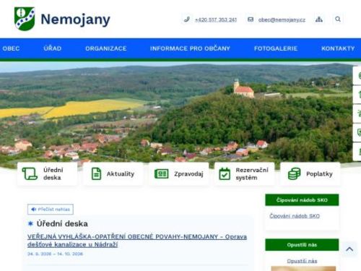Open the KONTAKTY menu item
The height and width of the screenshot is (271, 361).
(338, 48)
